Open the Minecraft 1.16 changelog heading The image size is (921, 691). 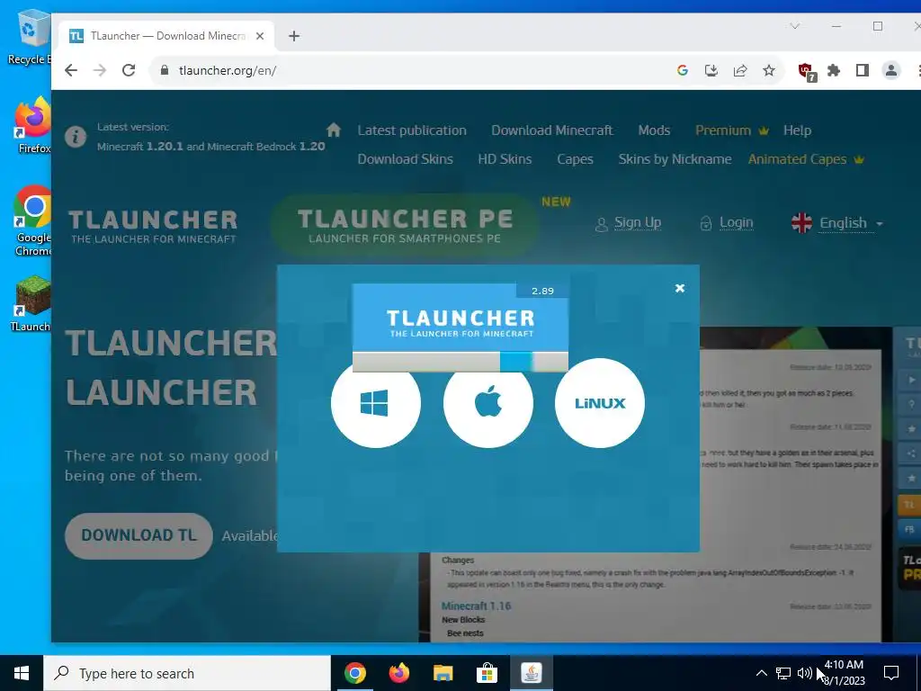click(x=476, y=606)
